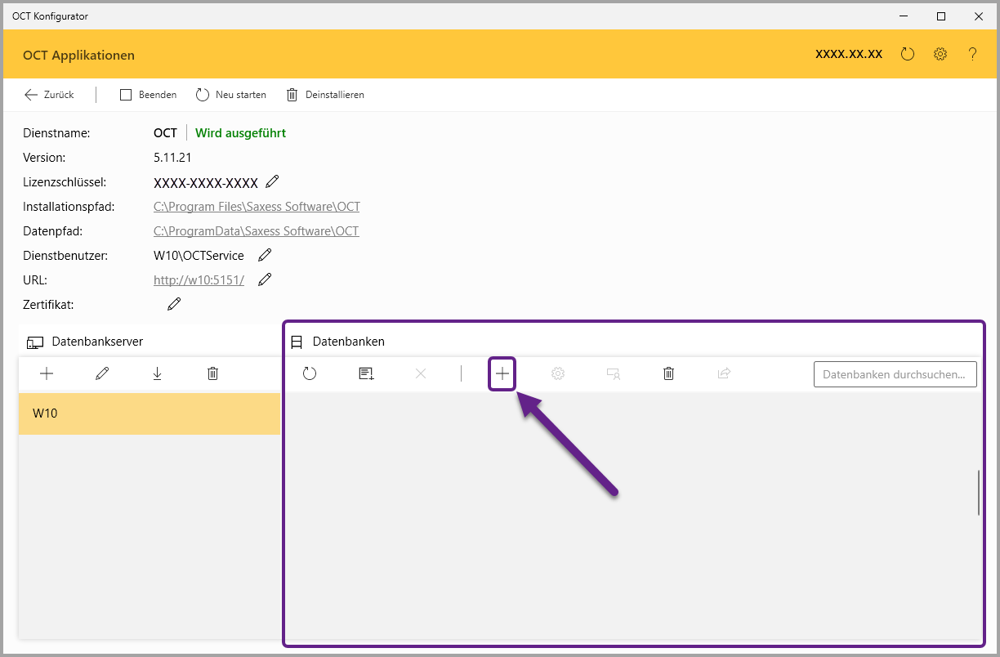This screenshot has width=1000, height=657.
Task: Add a new Datenbankserver
Action: pyautogui.click(x=47, y=373)
